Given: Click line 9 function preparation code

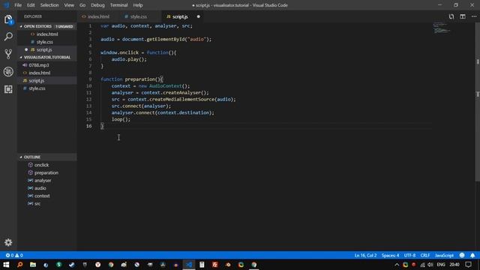Looking at the screenshot, I should click(x=132, y=79).
